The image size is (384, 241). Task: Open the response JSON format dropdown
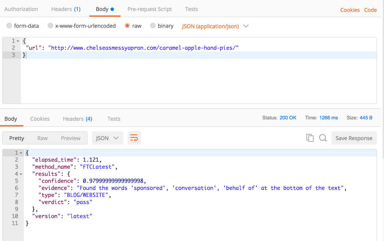[x=108, y=138]
